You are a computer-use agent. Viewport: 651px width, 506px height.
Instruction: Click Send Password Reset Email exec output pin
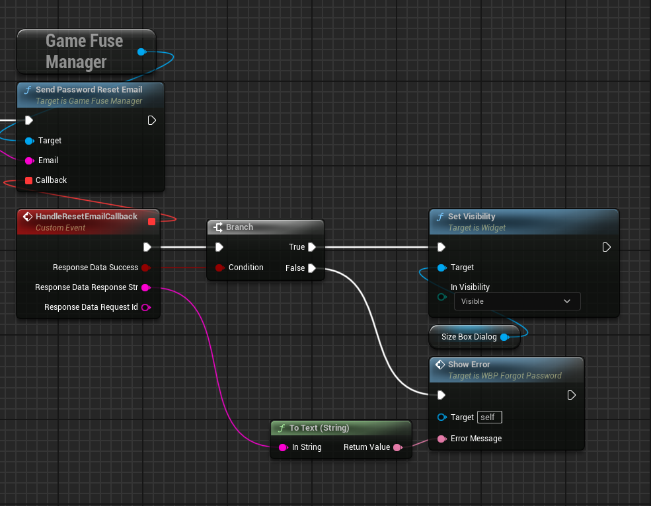click(151, 120)
